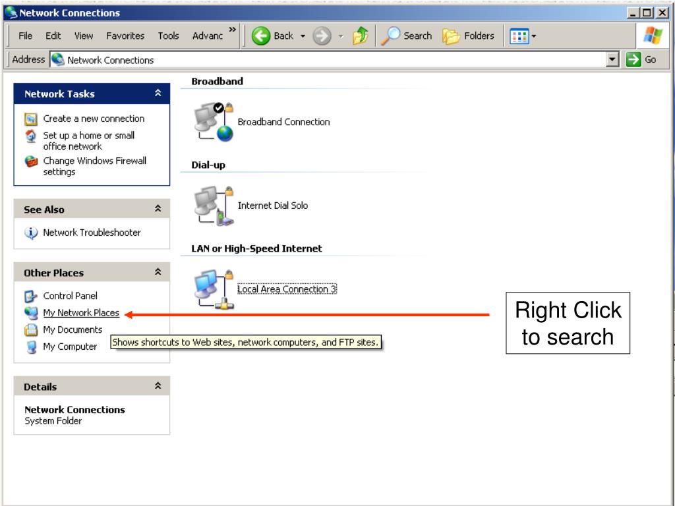The height and width of the screenshot is (506, 675).
Task: Click the LAN or High-Speed Internet header
Action: click(256, 248)
